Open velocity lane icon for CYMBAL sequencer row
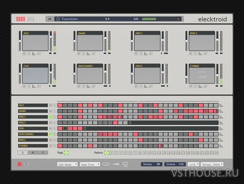 click(221, 146)
